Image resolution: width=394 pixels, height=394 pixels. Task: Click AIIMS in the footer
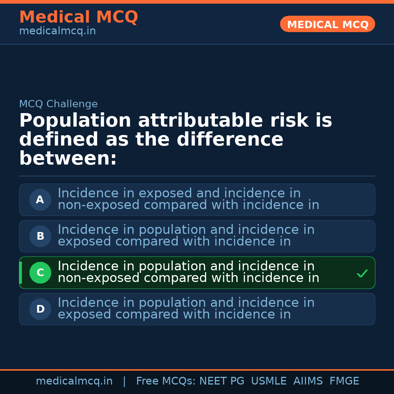coord(308,381)
